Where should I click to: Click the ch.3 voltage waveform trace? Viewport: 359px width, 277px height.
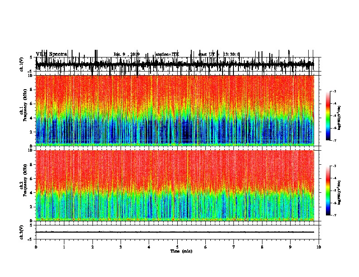pos(175,232)
